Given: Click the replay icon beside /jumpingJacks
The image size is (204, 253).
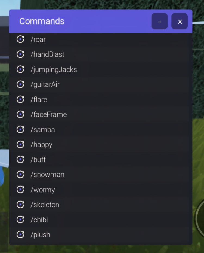Looking at the screenshot, I should [20, 69].
